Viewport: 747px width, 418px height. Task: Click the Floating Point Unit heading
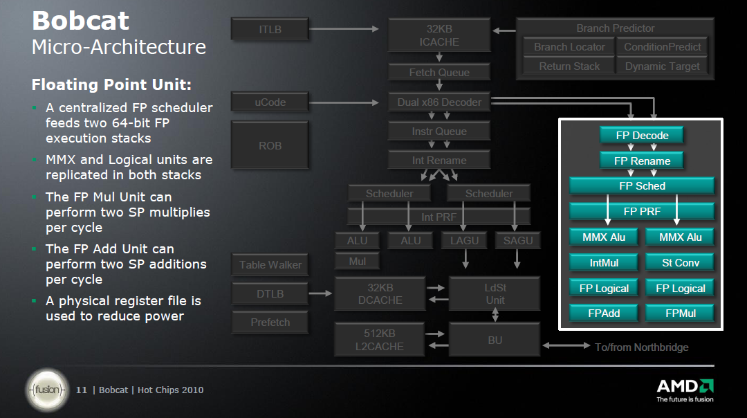click(111, 85)
